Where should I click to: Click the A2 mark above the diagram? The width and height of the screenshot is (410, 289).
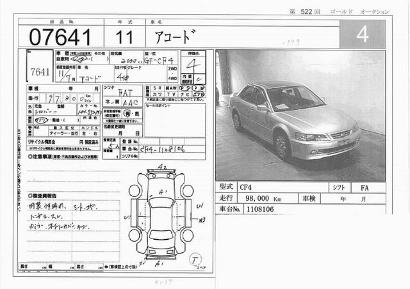tap(162, 166)
